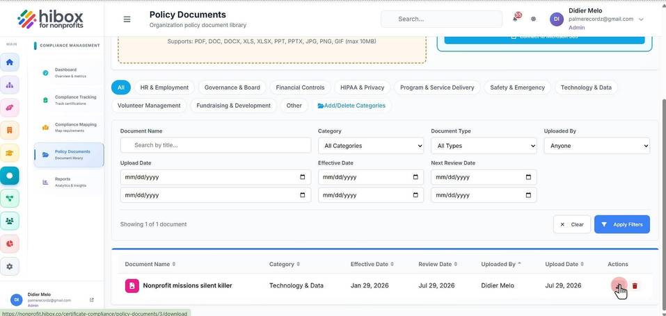Click the Technology & Data cell in table row
This screenshot has height=316, width=666.
[x=296, y=285]
